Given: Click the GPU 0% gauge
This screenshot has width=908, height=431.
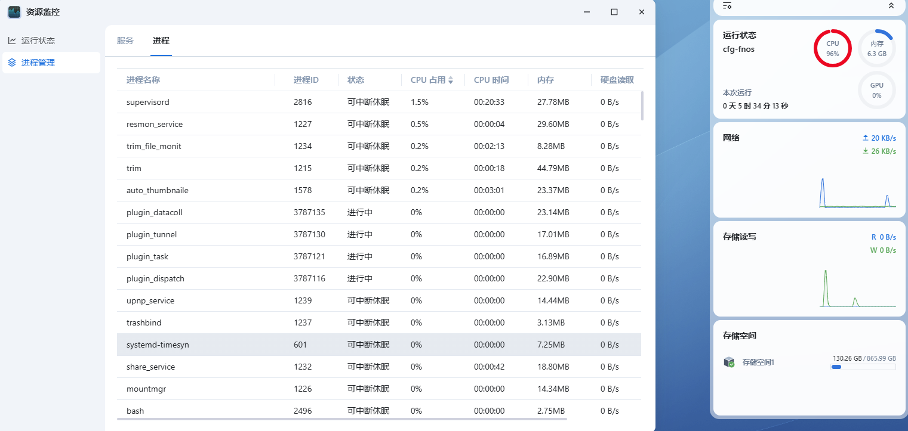Looking at the screenshot, I should click(877, 90).
